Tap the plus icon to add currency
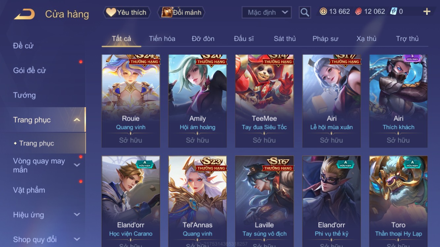 click(427, 12)
